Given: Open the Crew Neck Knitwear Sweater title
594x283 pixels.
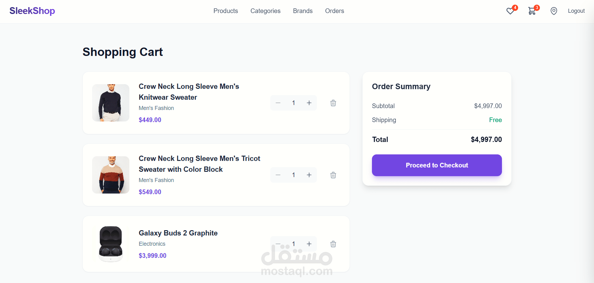Looking at the screenshot, I should (x=189, y=92).
